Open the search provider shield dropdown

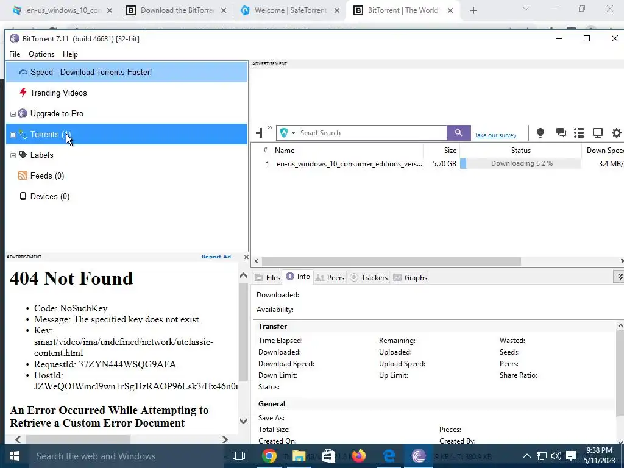(x=288, y=133)
